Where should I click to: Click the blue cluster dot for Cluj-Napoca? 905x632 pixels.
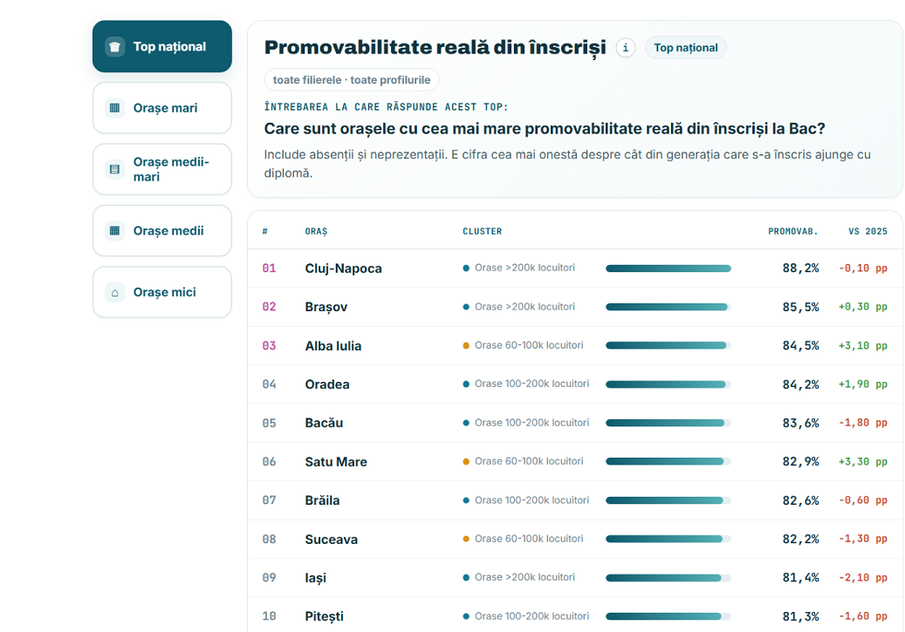(x=466, y=268)
